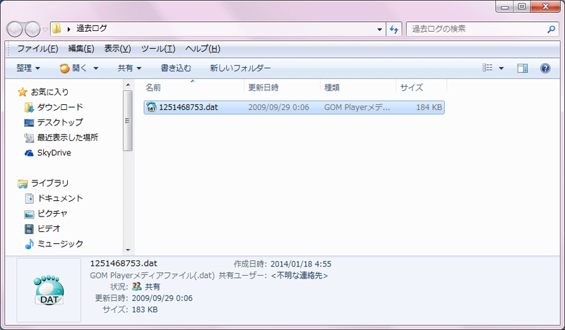Click the GOM DAT icon of listed file
Screen dimensions: 565x330
(151, 107)
